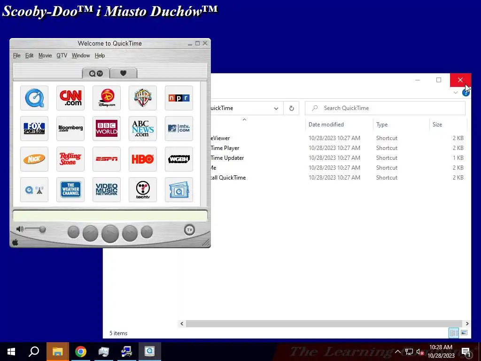Click the left inner rewind button

click(91, 233)
